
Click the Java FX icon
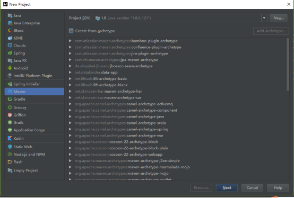10,60
